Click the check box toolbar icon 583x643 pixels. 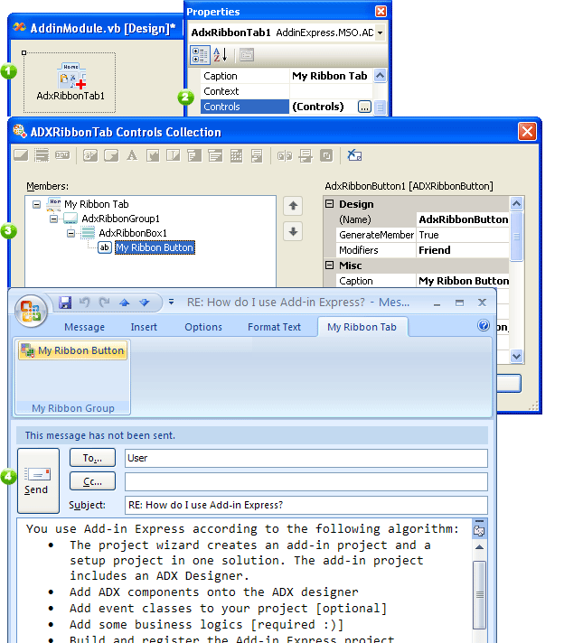click(153, 155)
